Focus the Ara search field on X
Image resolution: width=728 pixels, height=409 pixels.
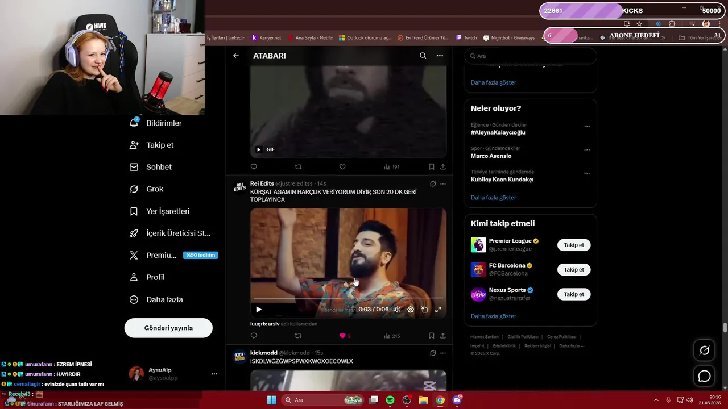(531, 56)
